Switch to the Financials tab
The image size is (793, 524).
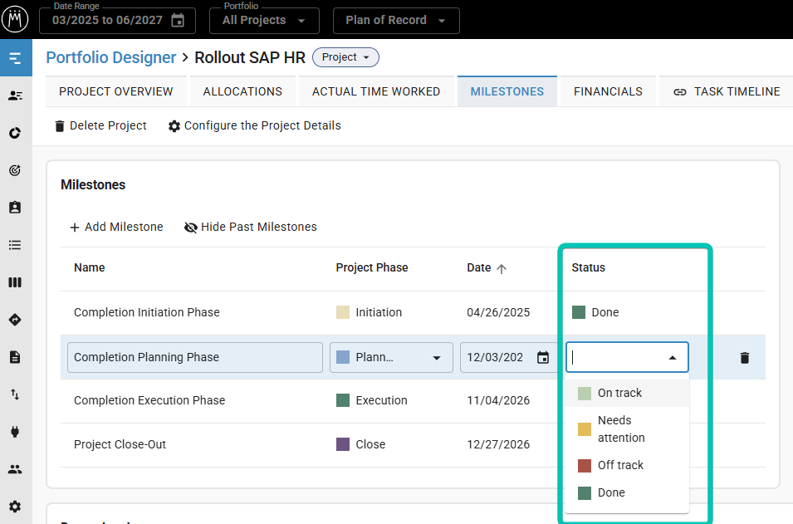608,91
